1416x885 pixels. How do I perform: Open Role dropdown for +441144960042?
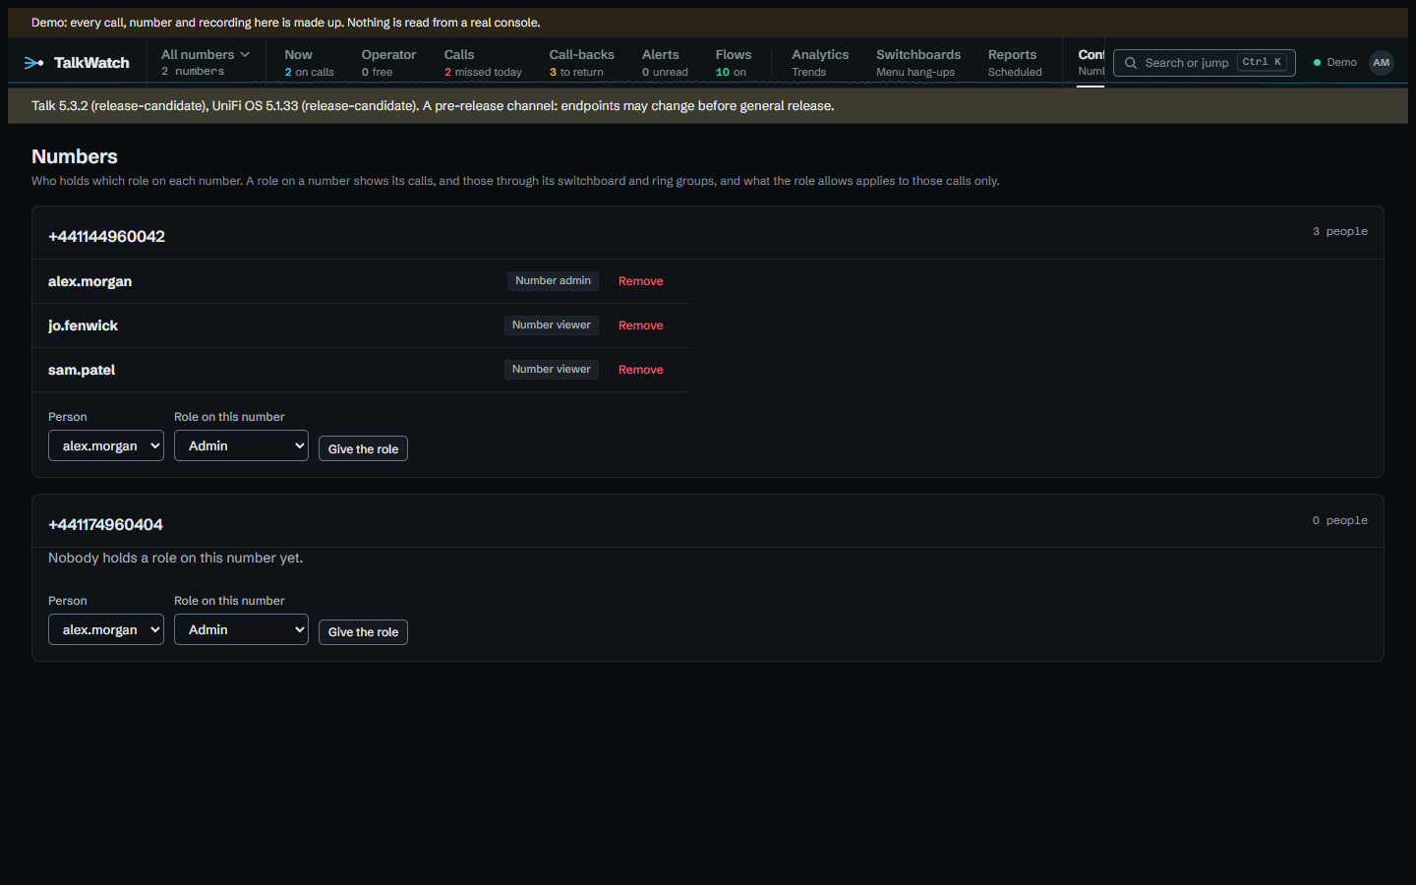(x=241, y=445)
